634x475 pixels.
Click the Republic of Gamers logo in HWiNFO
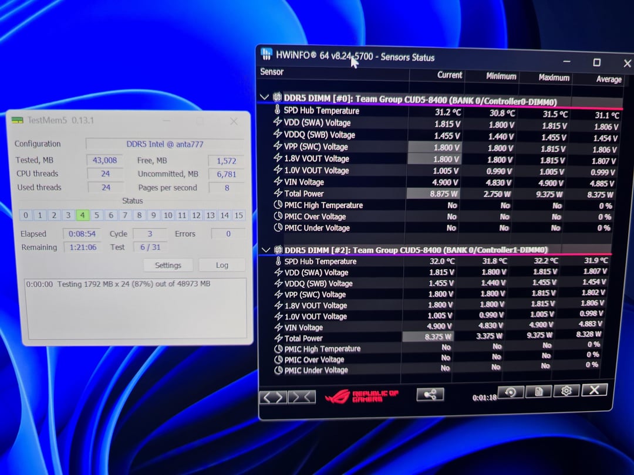click(362, 396)
